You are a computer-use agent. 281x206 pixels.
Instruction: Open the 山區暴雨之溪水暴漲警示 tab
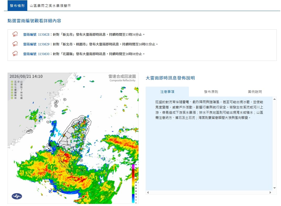coord(50,6)
